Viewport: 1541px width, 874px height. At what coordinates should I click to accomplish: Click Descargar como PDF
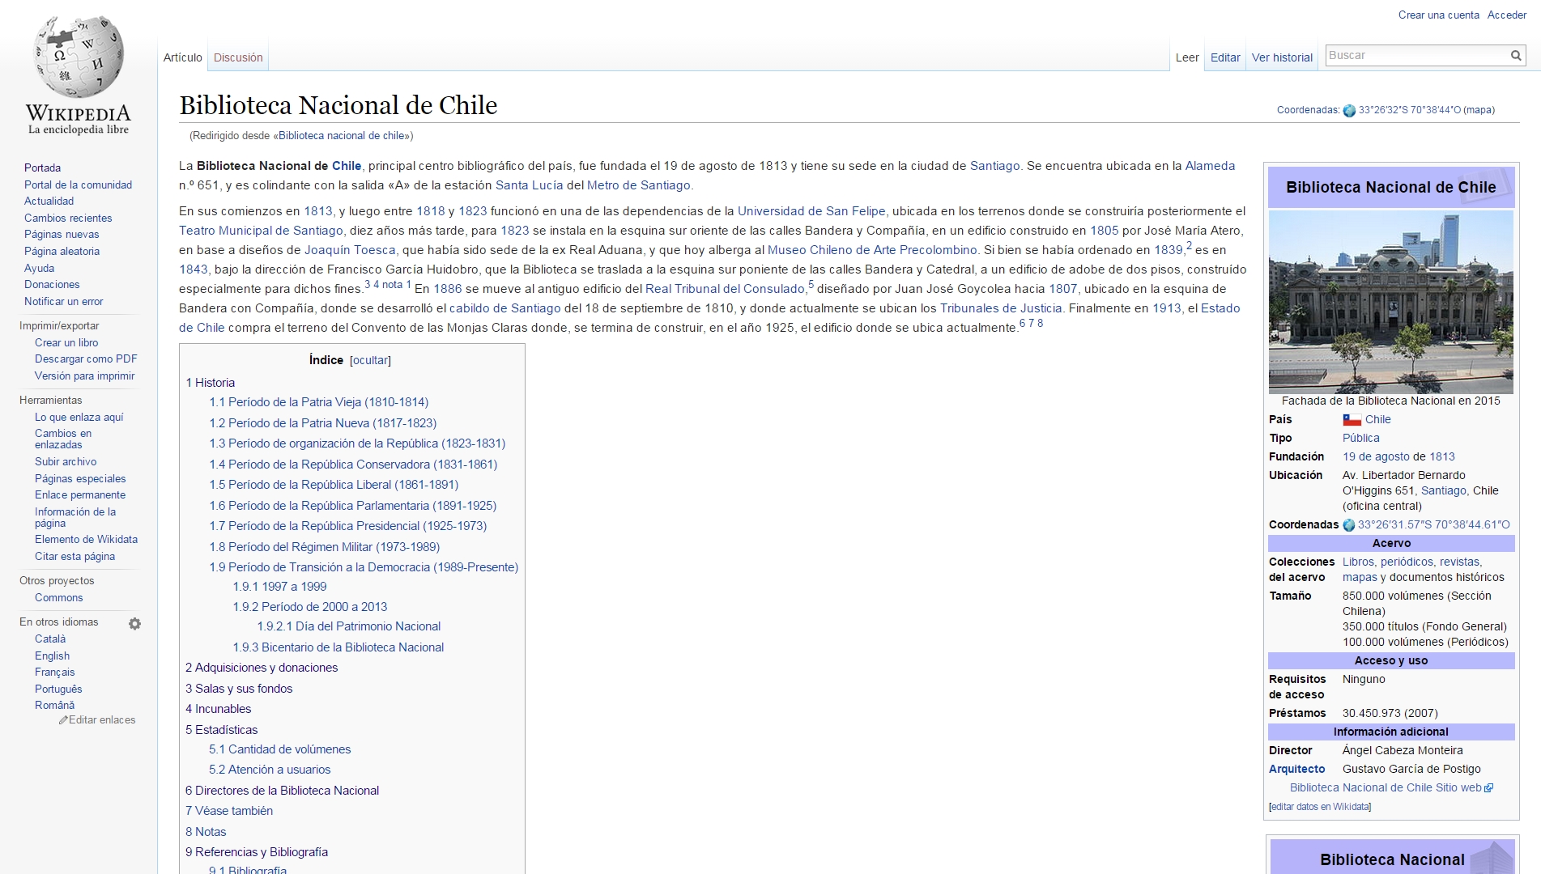[86, 359]
